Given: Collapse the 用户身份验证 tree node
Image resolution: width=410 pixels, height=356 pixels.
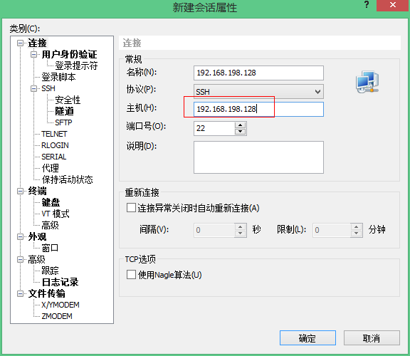Looking at the screenshot, I should point(33,54).
